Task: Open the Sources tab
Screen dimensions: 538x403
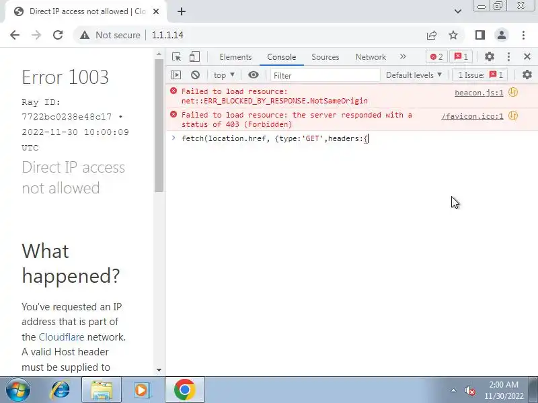Action: 325,57
